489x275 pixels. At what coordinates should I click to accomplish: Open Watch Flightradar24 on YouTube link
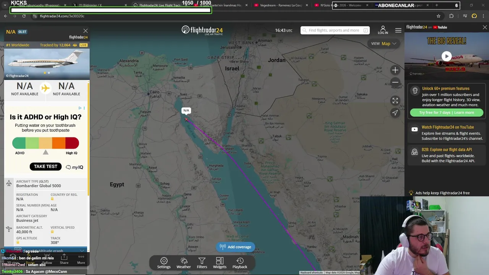(448, 127)
